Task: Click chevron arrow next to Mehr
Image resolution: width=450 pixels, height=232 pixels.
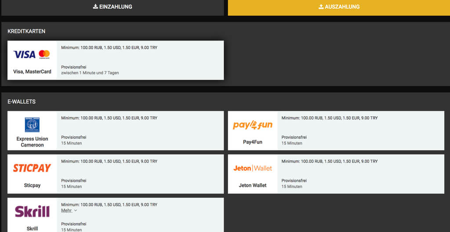Action: pos(76,211)
